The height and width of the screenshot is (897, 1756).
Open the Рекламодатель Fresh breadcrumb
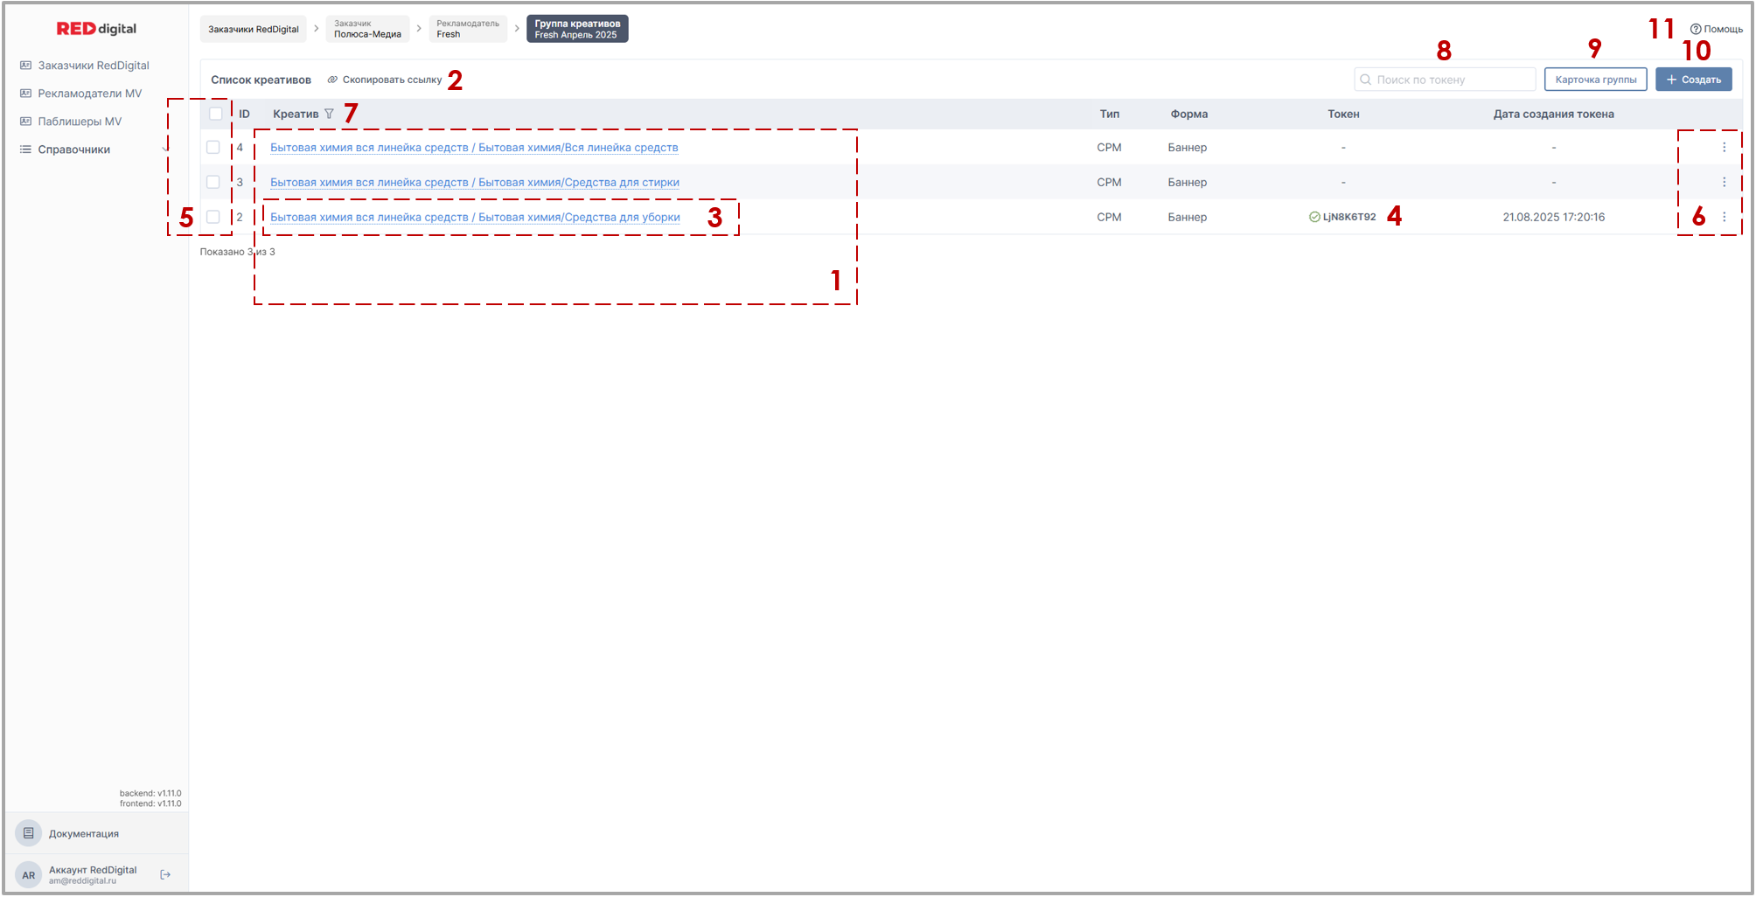pos(468,30)
